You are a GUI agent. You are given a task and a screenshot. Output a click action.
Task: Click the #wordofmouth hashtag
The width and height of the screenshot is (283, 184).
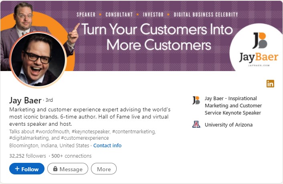pos(53,132)
